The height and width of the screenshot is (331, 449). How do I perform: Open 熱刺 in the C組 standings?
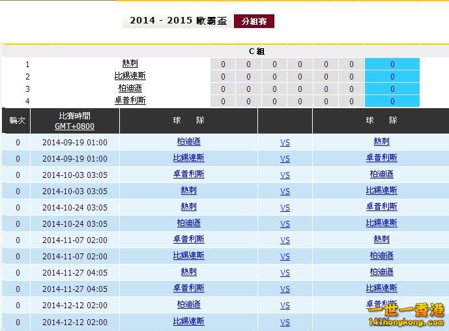130,63
